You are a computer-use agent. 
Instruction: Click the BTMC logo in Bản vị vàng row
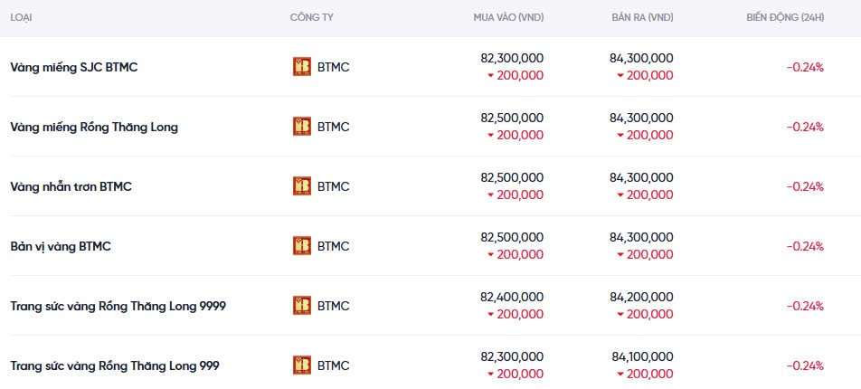click(x=302, y=246)
